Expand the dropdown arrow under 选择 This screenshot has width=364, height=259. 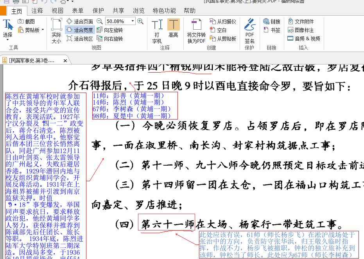click(8, 40)
